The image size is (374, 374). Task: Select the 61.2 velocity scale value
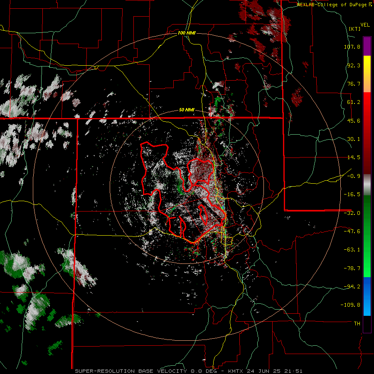(354, 102)
